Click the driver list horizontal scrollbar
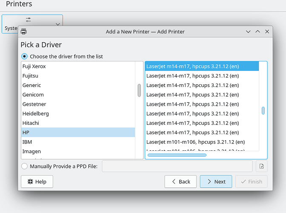This screenshot has width=286, height=213. pyautogui.click(x=177, y=155)
